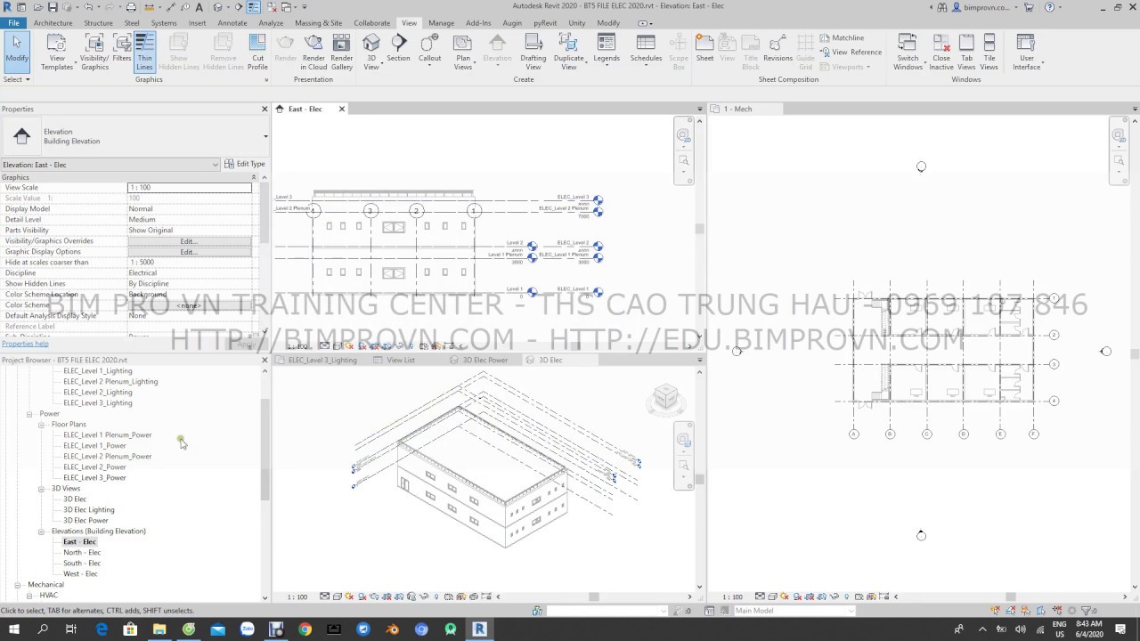Collapse the Power tree node

(29, 414)
